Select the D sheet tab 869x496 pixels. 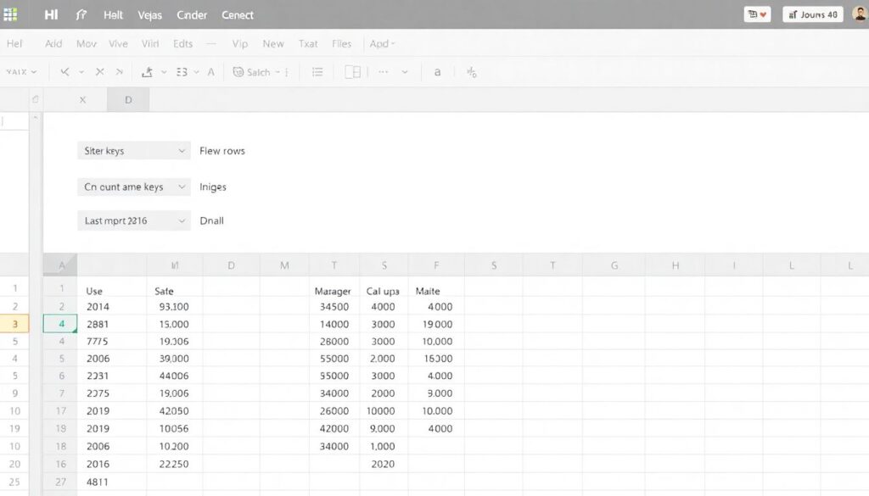pyautogui.click(x=128, y=99)
